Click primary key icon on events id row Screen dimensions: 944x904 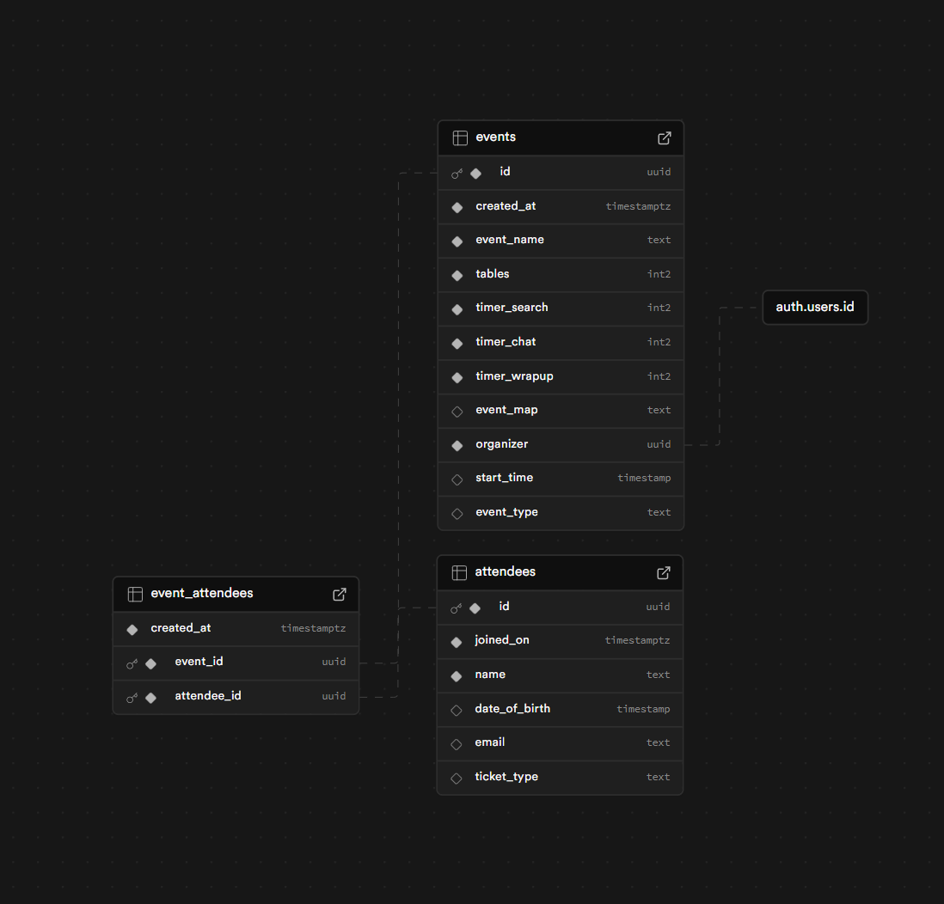click(x=457, y=174)
